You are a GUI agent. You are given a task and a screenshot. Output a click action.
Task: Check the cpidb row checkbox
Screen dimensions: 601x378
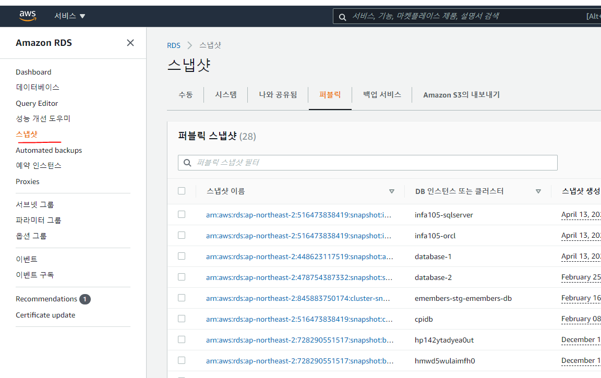[182, 319]
